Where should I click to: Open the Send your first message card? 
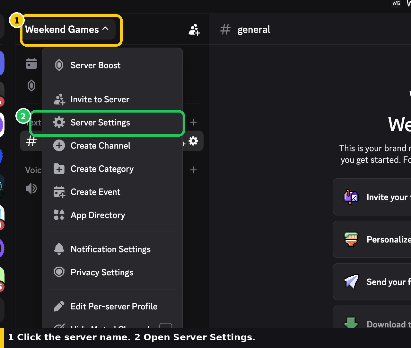(372, 282)
